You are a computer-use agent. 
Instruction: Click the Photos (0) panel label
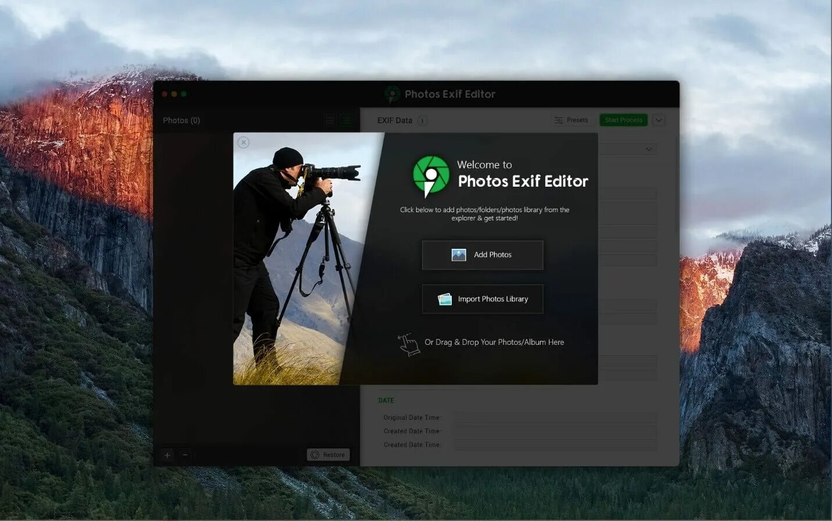tap(181, 120)
